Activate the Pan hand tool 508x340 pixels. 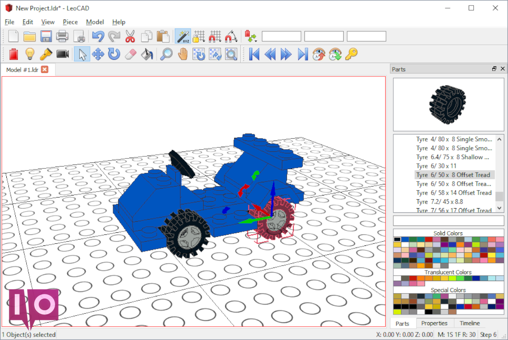pyautogui.click(x=182, y=54)
